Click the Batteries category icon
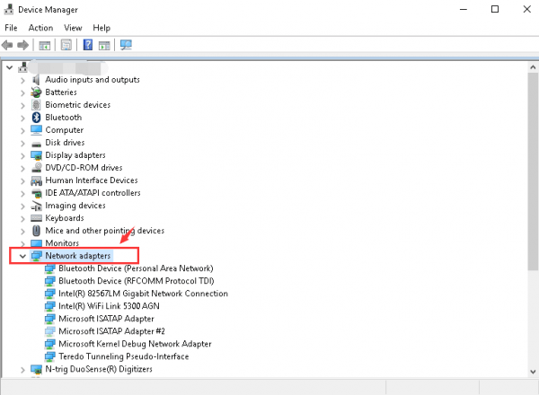539x395 pixels. pyautogui.click(x=36, y=92)
